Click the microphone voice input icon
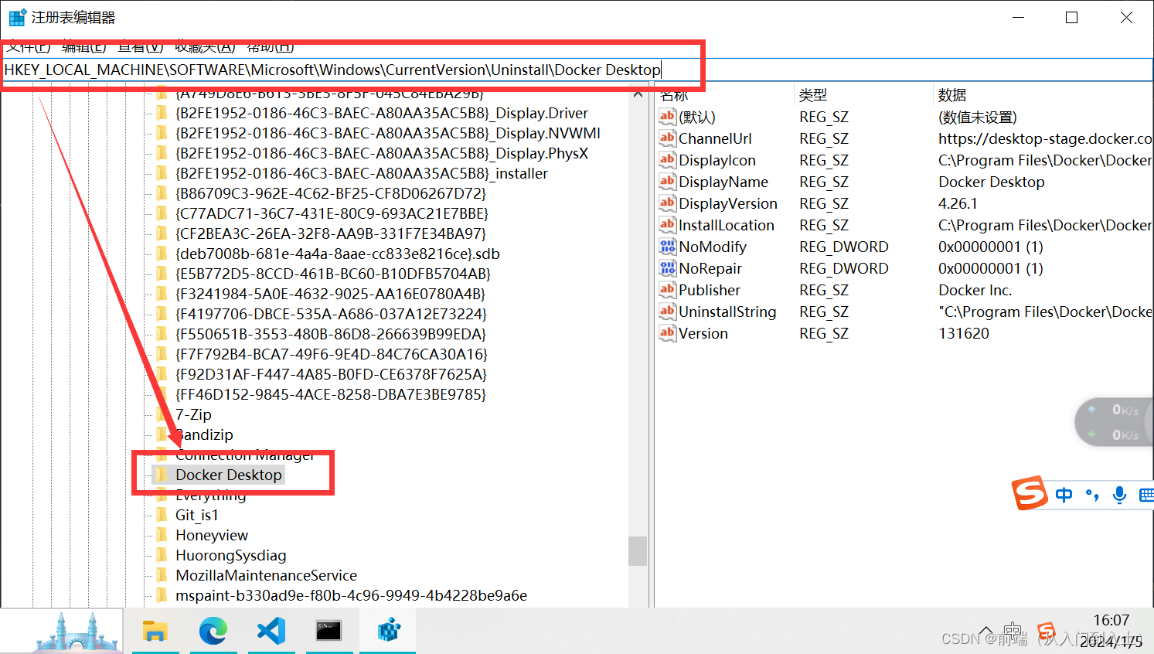The height and width of the screenshot is (654, 1154). pyautogui.click(x=1118, y=495)
